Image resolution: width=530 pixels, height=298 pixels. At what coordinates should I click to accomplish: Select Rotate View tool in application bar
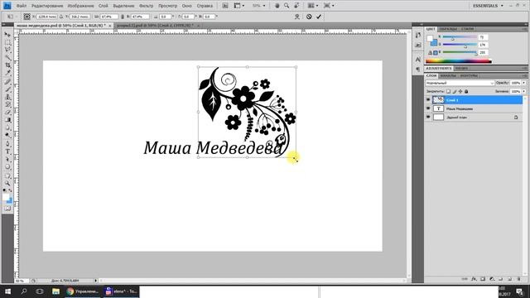click(x=296, y=6)
